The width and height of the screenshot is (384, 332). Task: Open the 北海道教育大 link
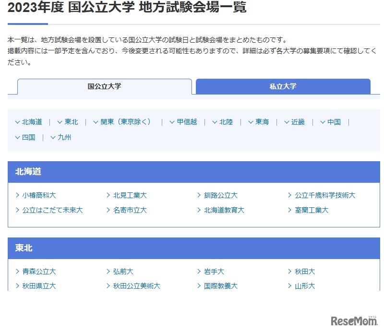tap(221, 210)
